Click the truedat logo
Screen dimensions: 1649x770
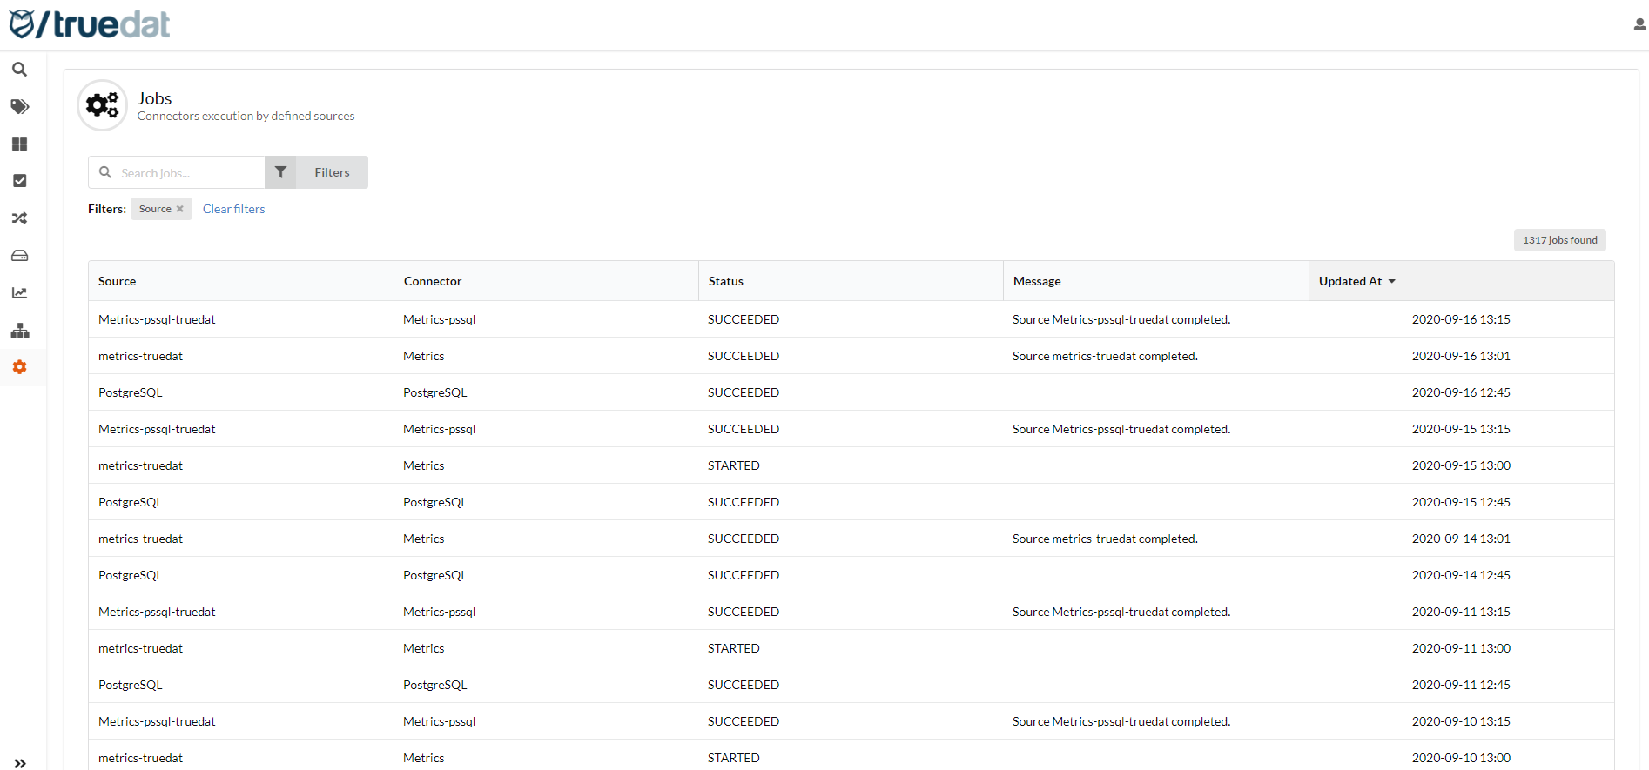click(x=90, y=24)
